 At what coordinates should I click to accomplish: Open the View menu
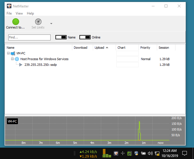pos(19,13)
